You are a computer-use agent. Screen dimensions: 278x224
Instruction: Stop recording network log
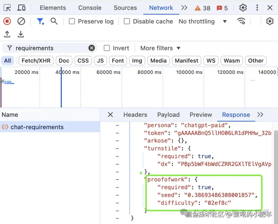tap(7, 21)
